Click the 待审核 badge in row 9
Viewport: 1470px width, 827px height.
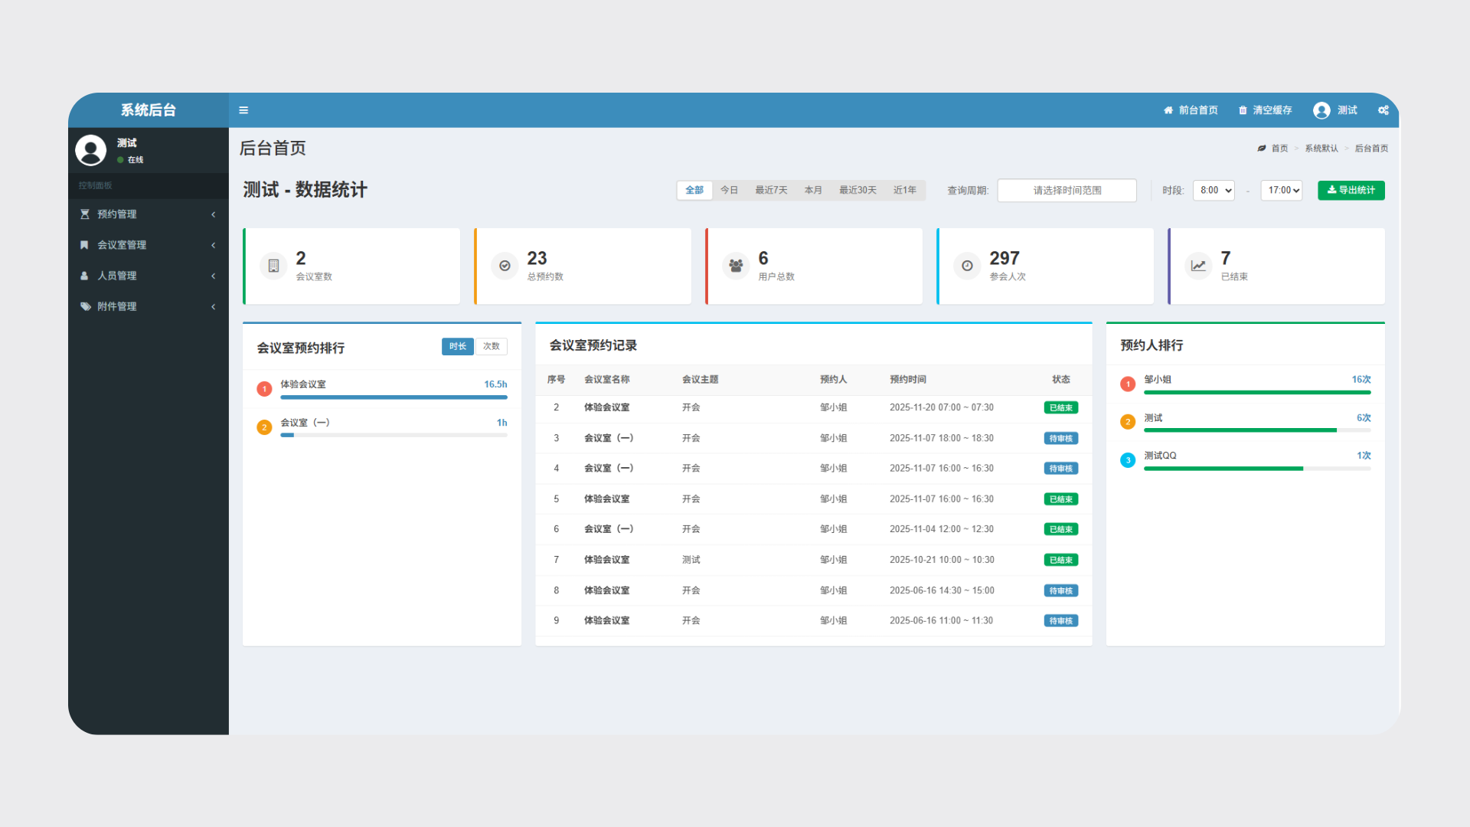pyautogui.click(x=1061, y=621)
